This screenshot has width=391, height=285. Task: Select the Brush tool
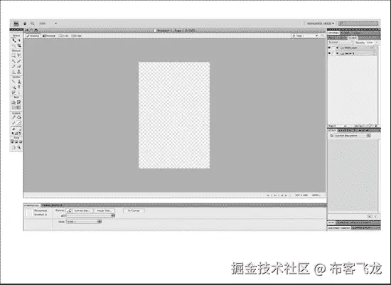[x=19, y=60]
